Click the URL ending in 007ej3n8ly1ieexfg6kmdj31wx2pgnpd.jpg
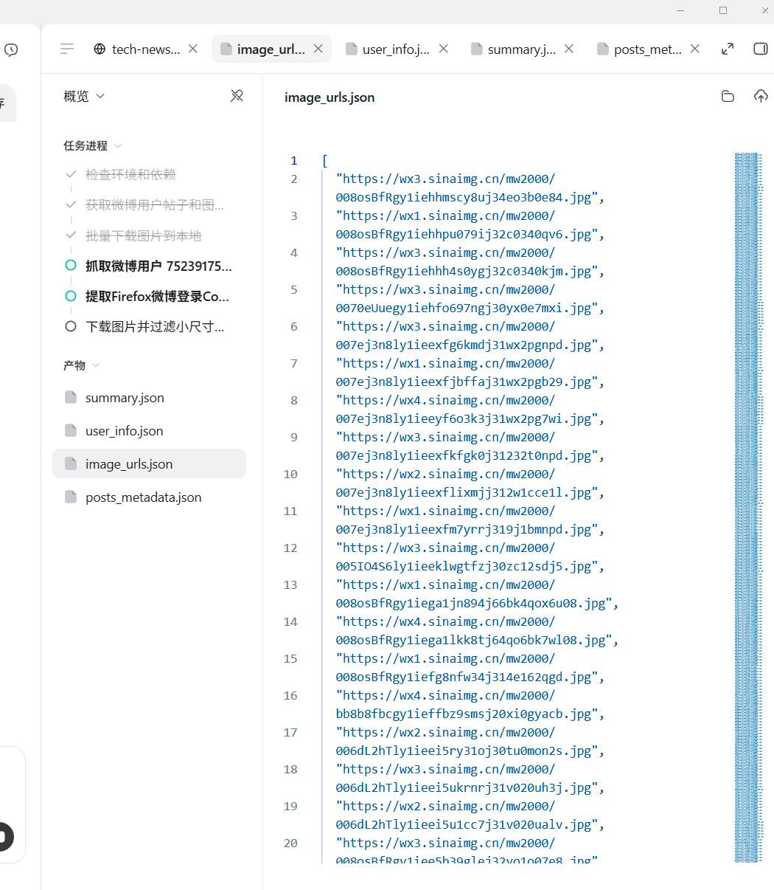This screenshot has width=774, height=890. pos(470,336)
